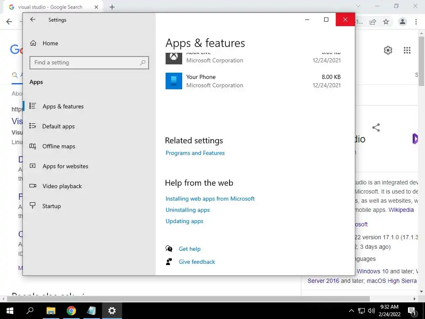Share this page in Chrome toolbar

[373, 22]
